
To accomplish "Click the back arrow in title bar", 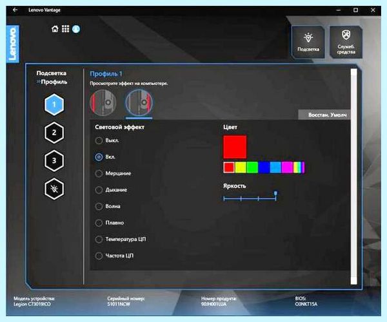I will [x=15, y=10].
